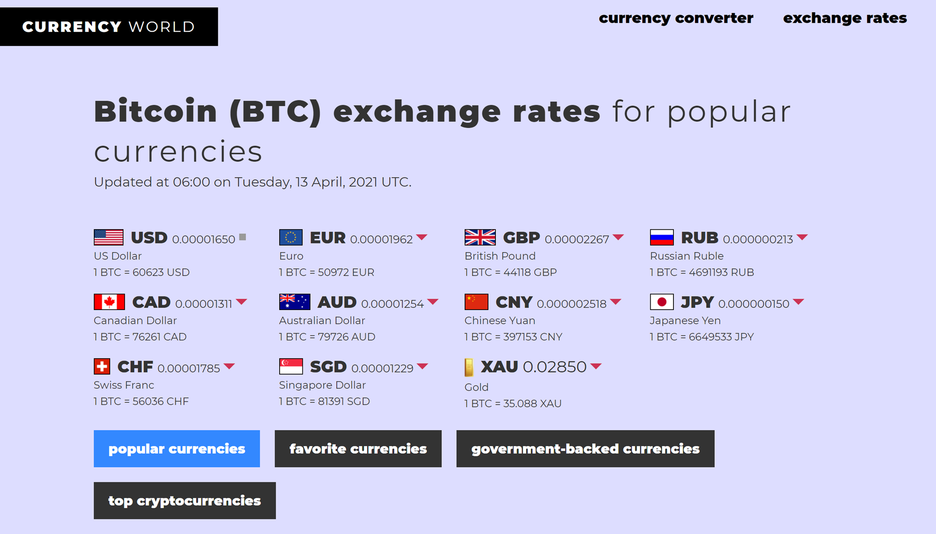Click the Japanese flag next to JPY
The image size is (936, 534).
pyautogui.click(x=662, y=302)
